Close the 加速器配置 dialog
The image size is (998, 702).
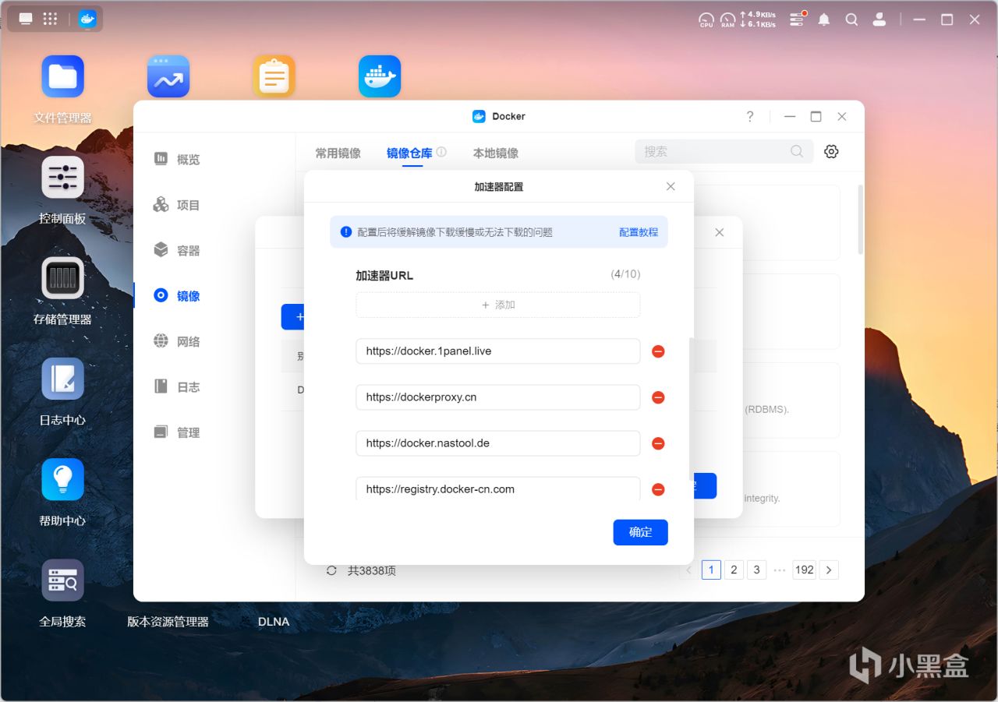[x=671, y=186]
